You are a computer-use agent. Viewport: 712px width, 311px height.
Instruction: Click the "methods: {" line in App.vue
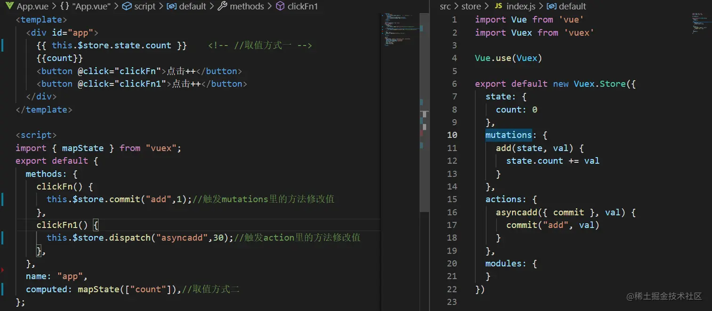point(52,174)
